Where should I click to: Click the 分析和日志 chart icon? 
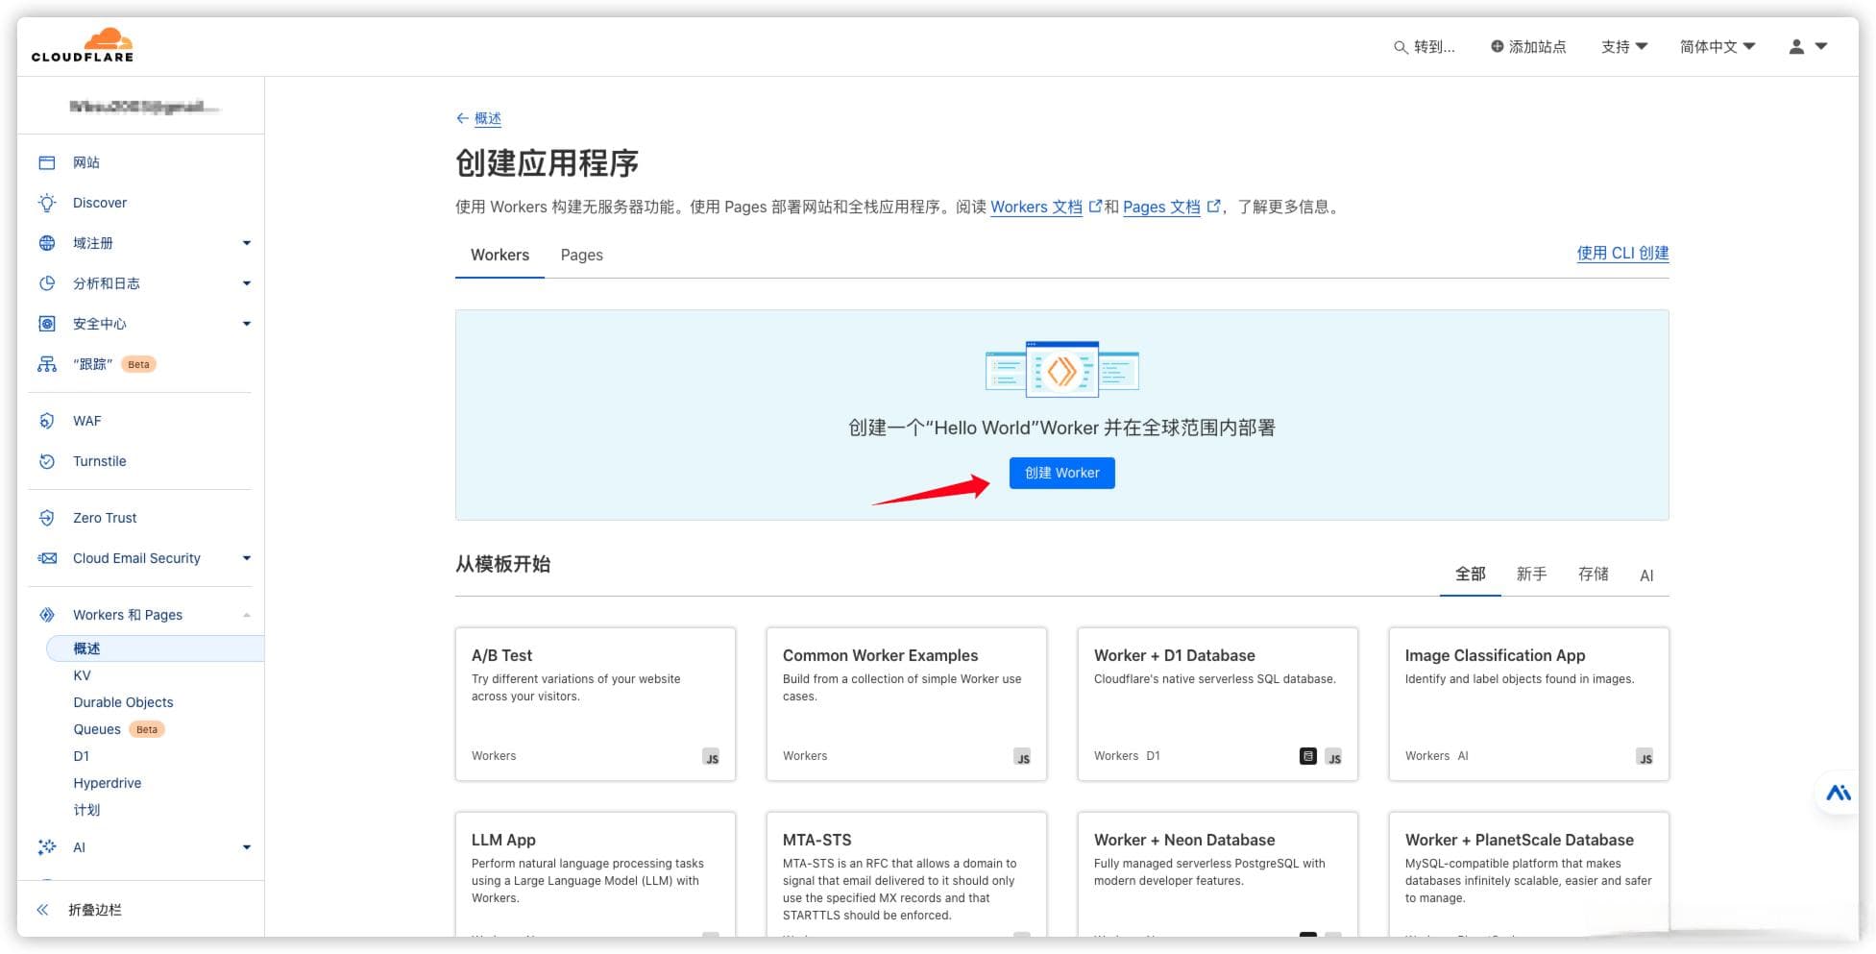coord(46,283)
